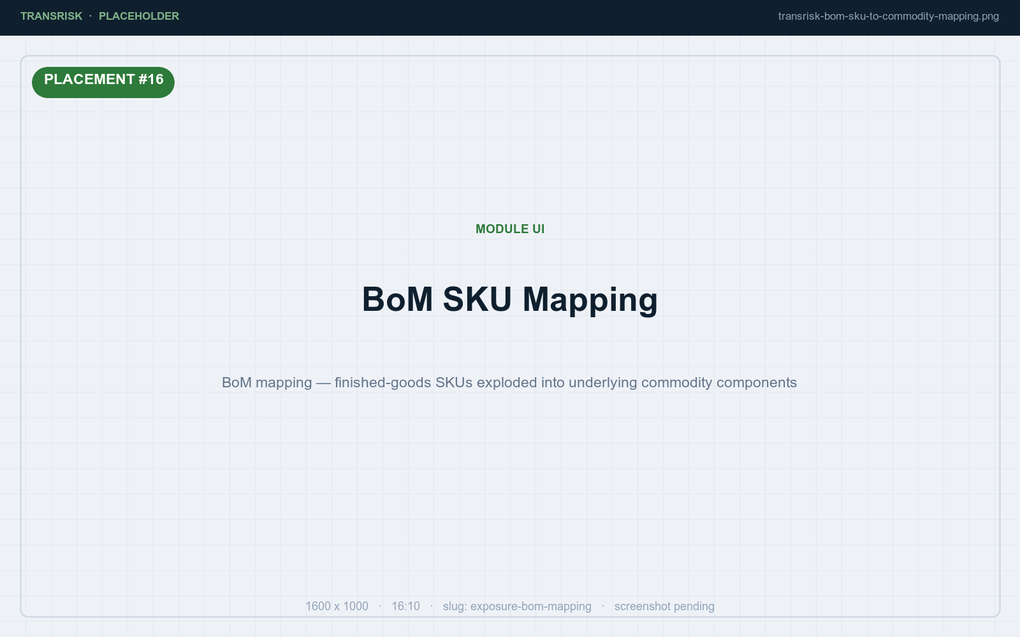Click the BoM SKU Mapping title
The width and height of the screenshot is (1020, 637).
(510, 299)
